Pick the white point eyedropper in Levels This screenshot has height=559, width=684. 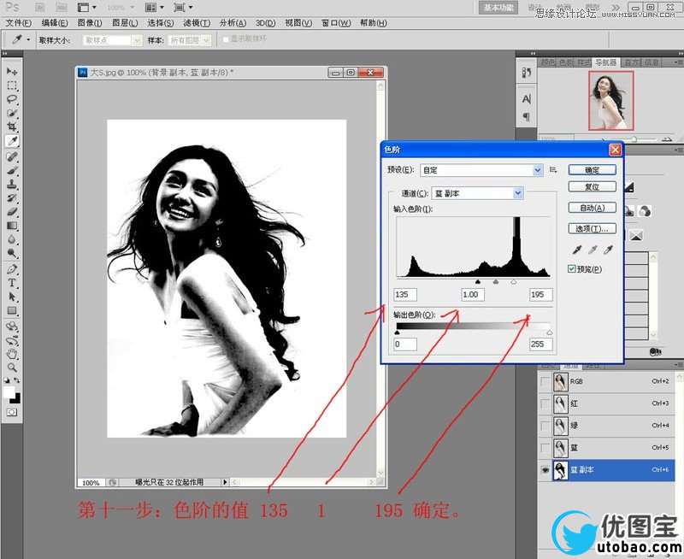click(608, 250)
